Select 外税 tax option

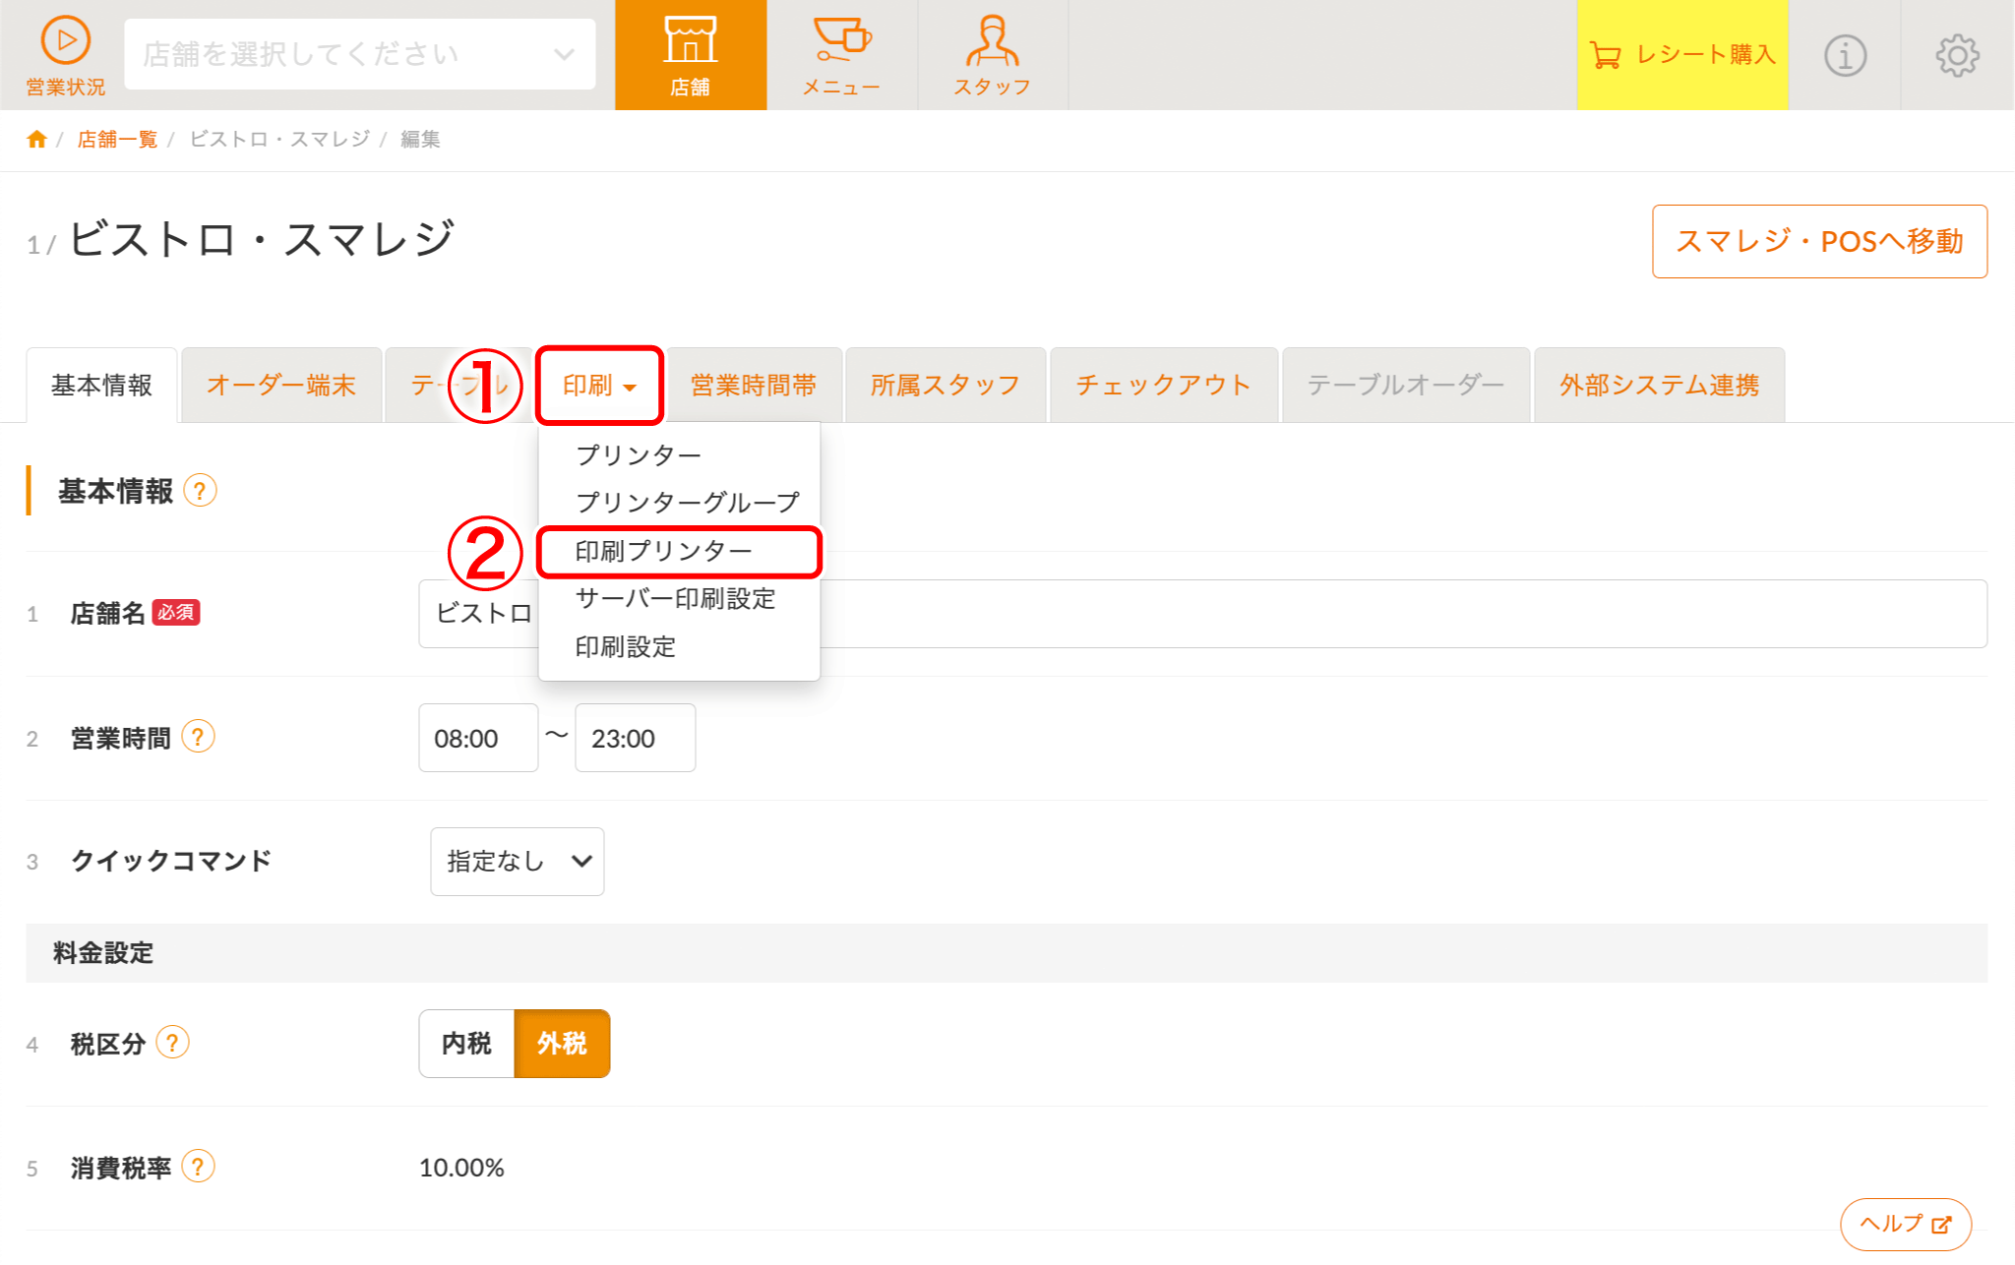[562, 1043]
